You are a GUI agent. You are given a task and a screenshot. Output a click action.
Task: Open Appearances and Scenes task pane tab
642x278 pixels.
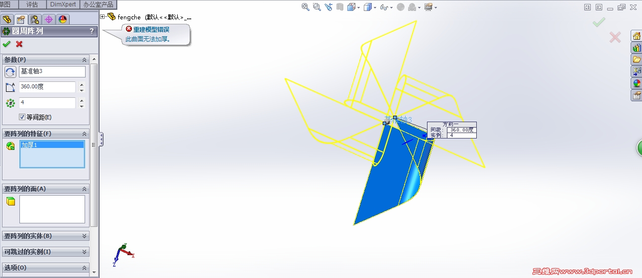637,83
